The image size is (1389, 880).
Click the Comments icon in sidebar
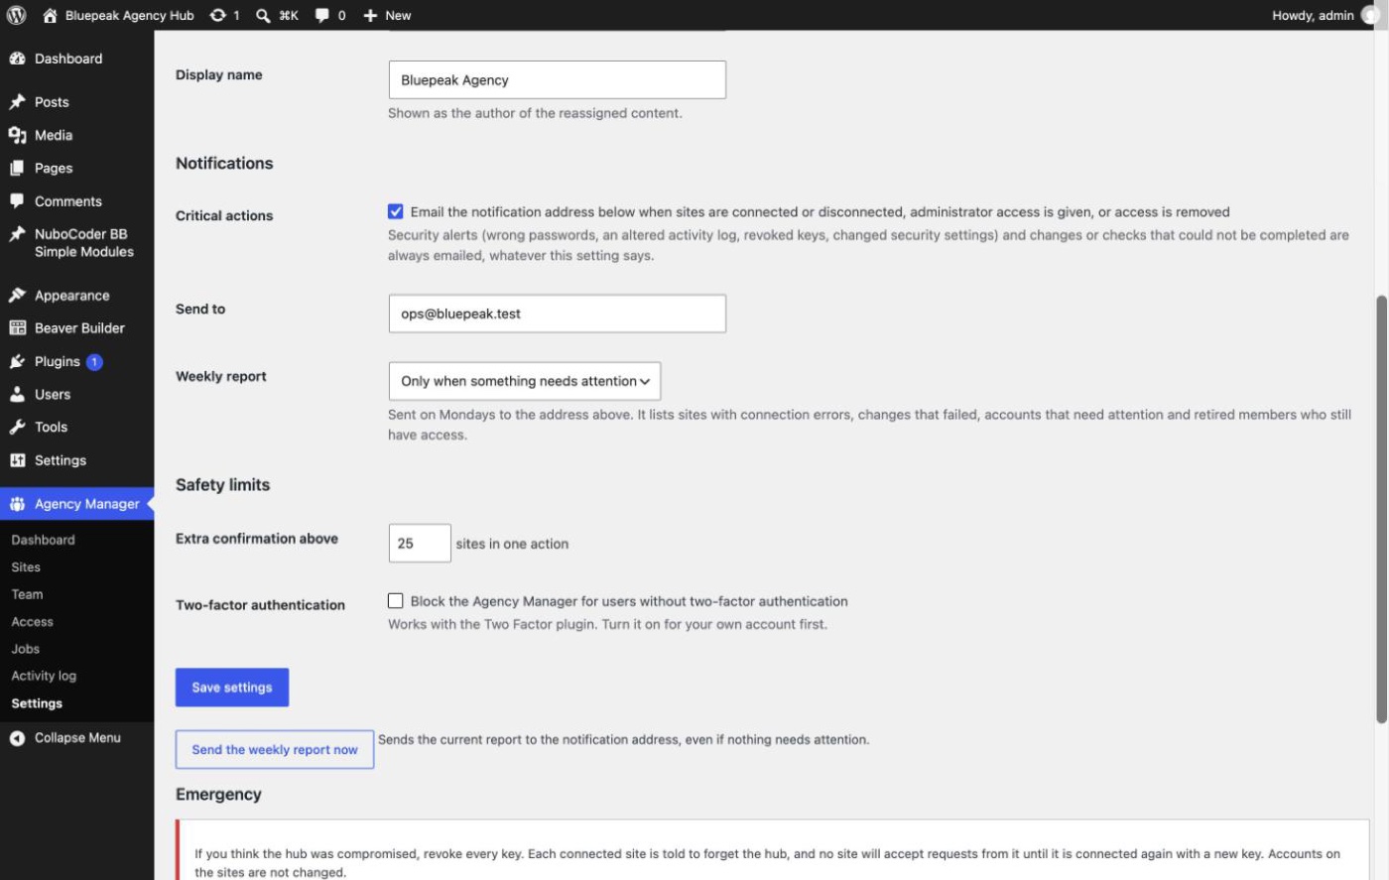pyautogui.click(x=17, y=200)
